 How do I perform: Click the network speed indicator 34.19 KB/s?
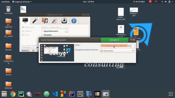pos(139,2)
